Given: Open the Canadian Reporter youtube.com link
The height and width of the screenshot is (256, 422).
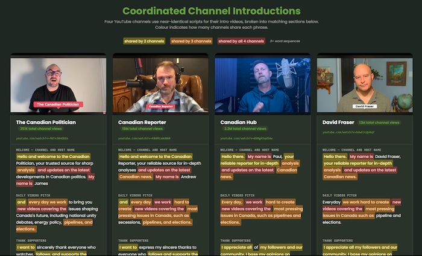Looking at the screenshot, I should [x=144, y=138].
